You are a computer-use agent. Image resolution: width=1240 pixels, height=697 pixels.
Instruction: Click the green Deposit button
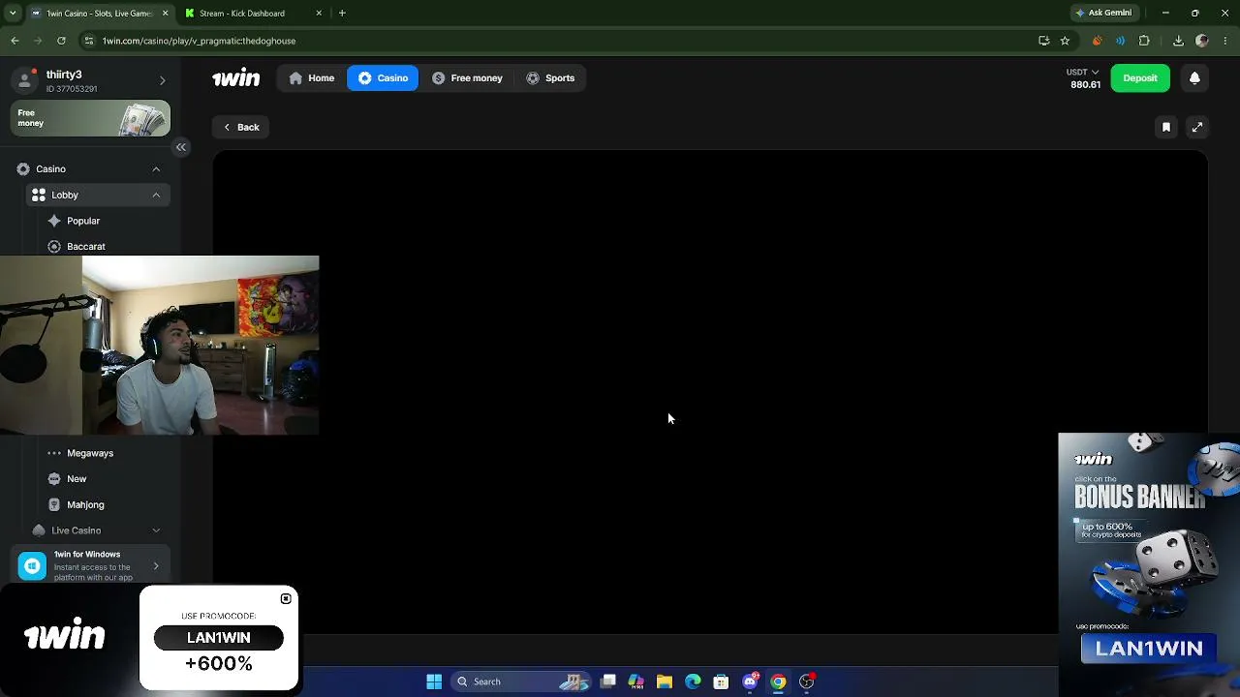pyautogui.click(x=1140, y=78)
